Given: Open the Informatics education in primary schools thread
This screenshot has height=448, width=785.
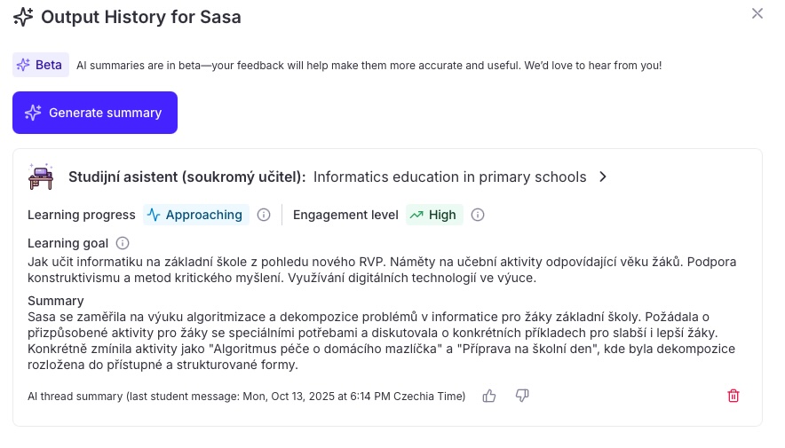Looking at the screenshot, I should (x=449, y=177).
